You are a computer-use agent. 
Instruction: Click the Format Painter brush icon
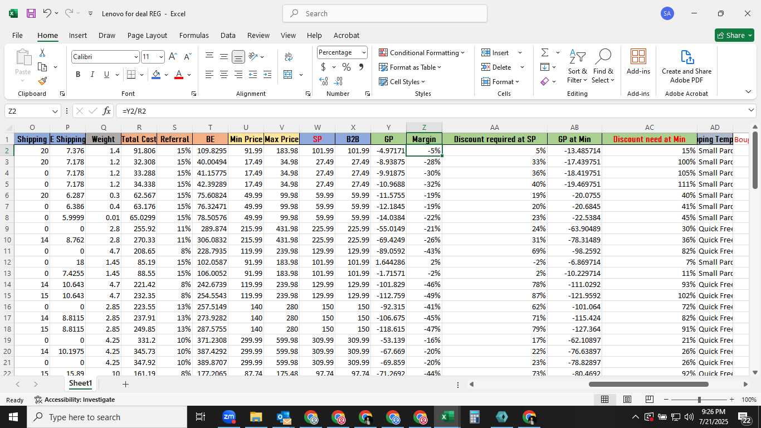(42, 81)
